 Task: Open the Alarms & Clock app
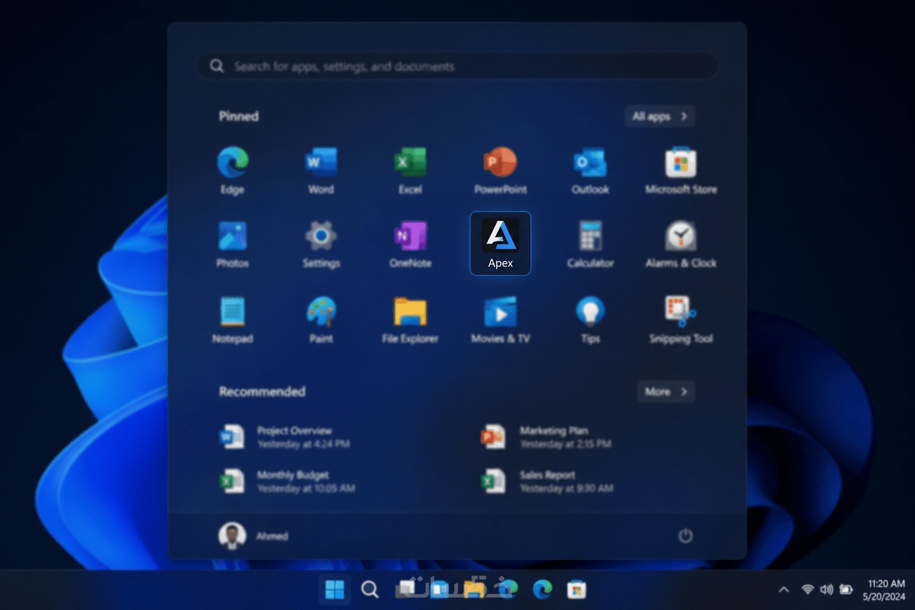point(681,244)
